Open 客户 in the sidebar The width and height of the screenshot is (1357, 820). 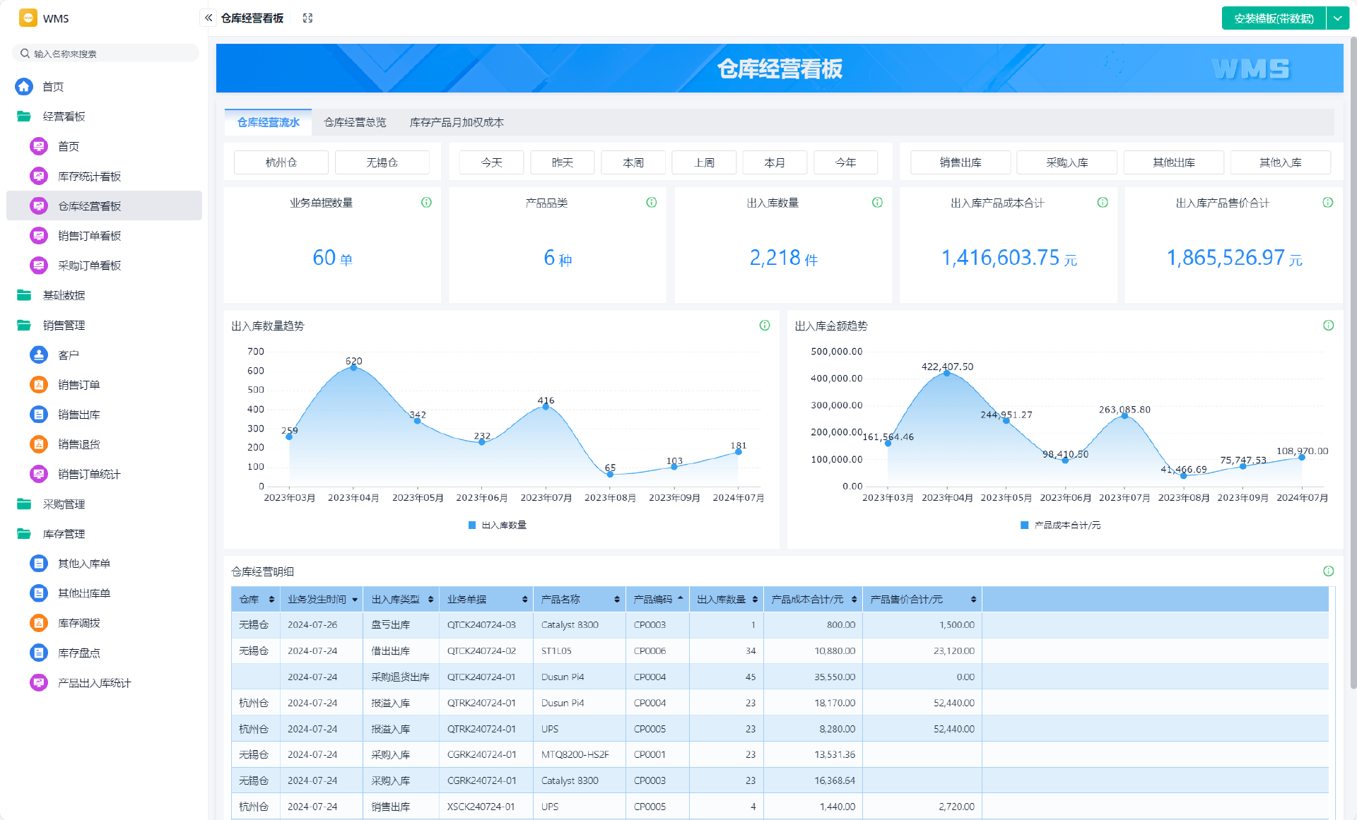[68, 355]
